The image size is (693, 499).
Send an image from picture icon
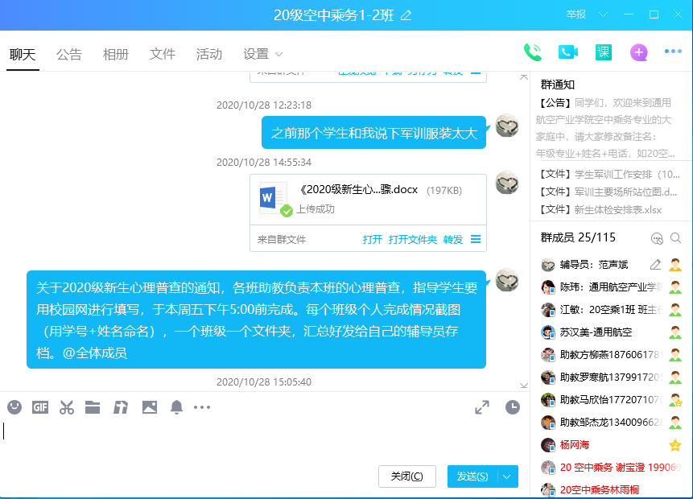(x=149, y=407)
